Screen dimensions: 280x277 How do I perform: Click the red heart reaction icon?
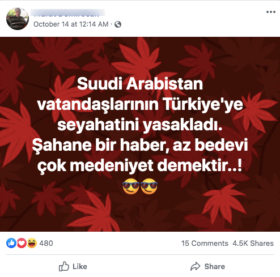(22, 243)
